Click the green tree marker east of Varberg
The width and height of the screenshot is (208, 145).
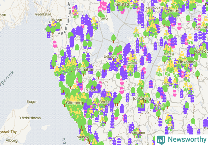pos(110,134)
